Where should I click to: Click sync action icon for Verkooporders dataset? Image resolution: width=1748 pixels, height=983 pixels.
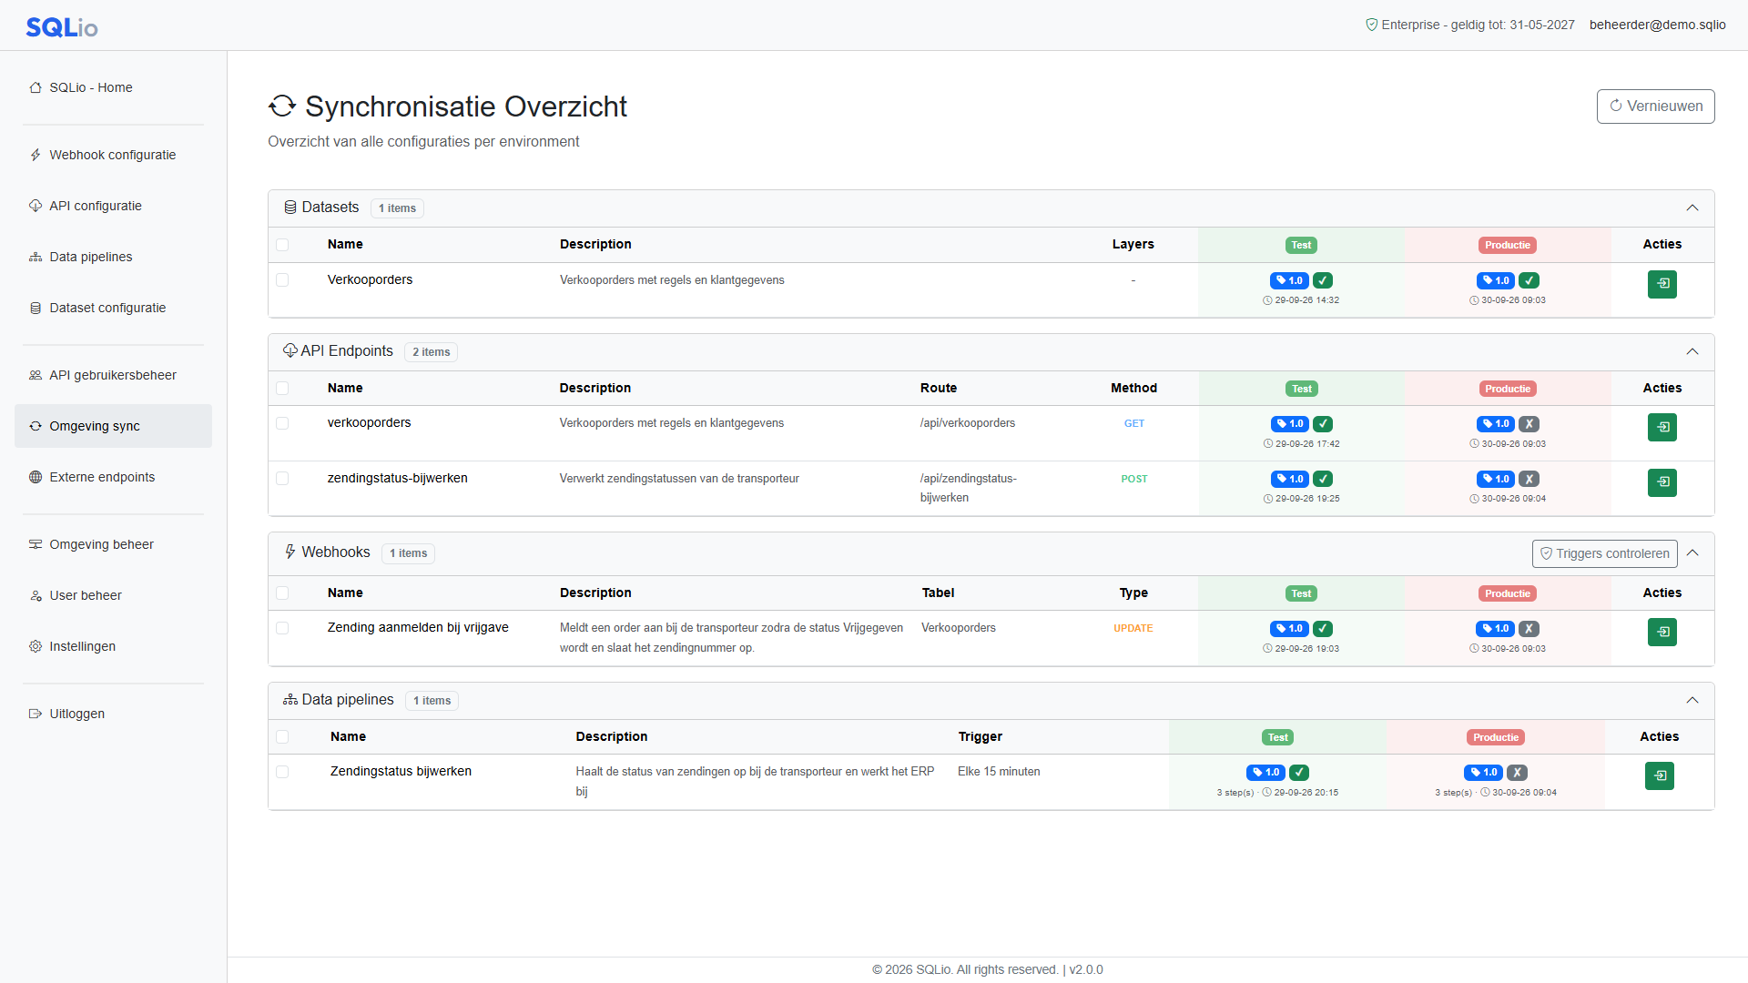[x=1662, y=284]
